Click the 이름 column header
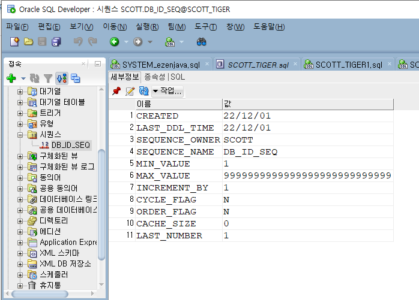 coord(179,104)
